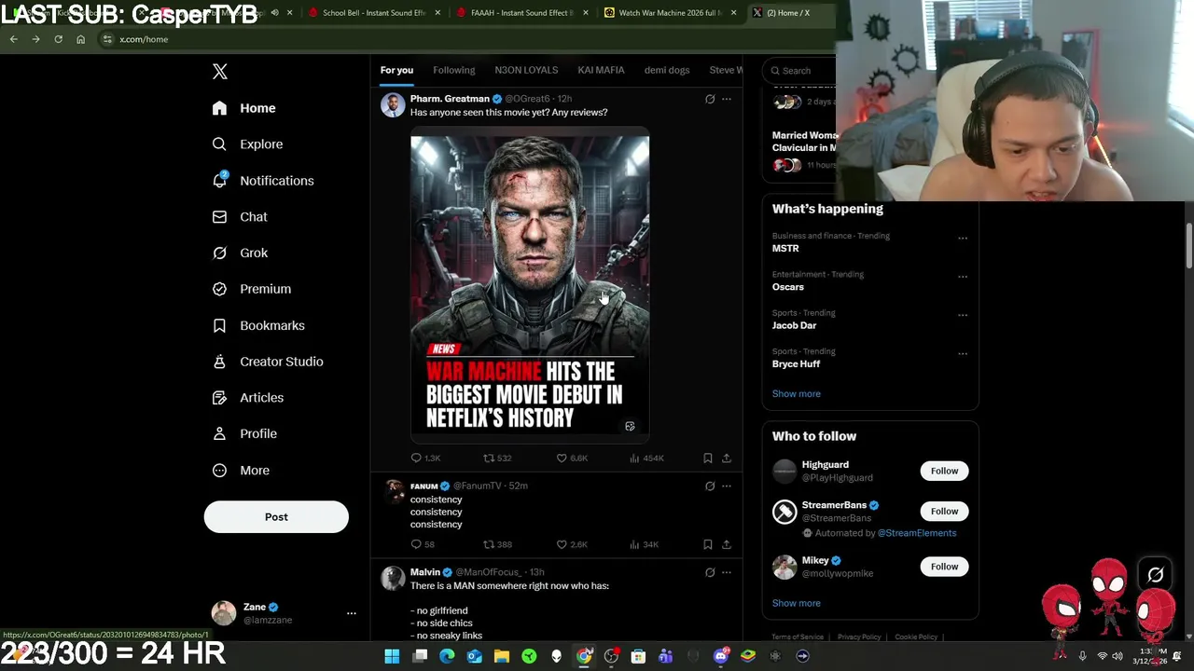This screenshot has width=1194, height=671.
Task: Open more options on FanumTV's post
Action: 727,486
